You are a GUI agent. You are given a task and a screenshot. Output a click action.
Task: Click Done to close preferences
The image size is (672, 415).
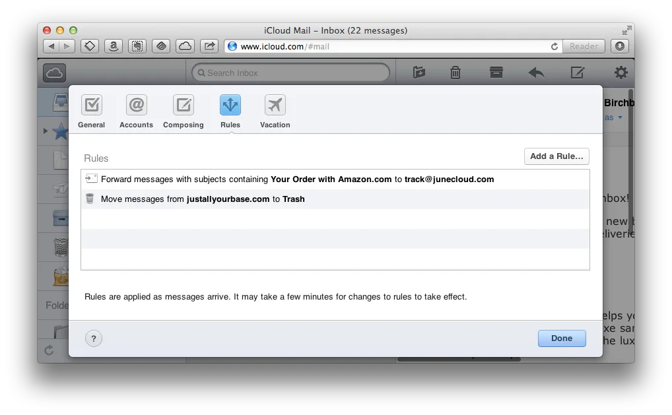point(561,338)
